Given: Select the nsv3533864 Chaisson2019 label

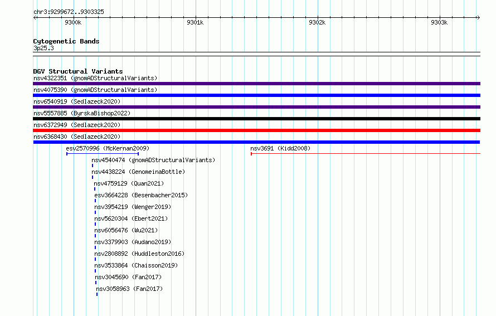Looking at the screenshot, I should point(136,265).
